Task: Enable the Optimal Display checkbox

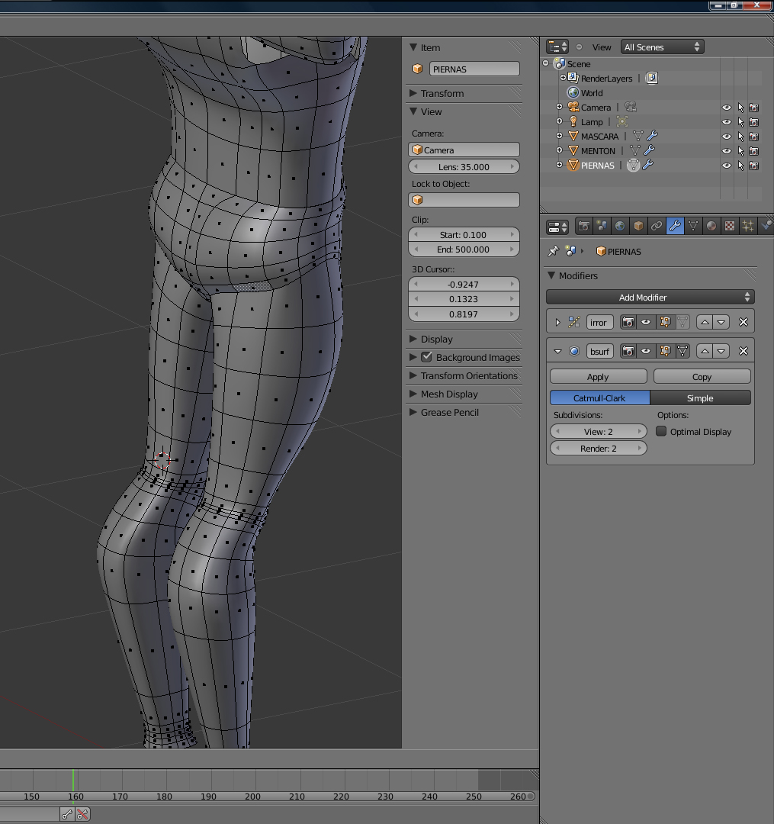Action: pyautogui.click(x=661, y=431)
